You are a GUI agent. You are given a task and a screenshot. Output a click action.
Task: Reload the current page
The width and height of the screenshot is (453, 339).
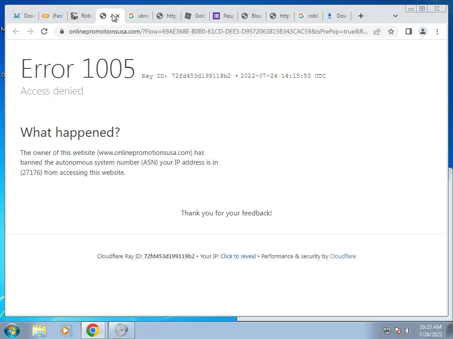tap(44, 31)
